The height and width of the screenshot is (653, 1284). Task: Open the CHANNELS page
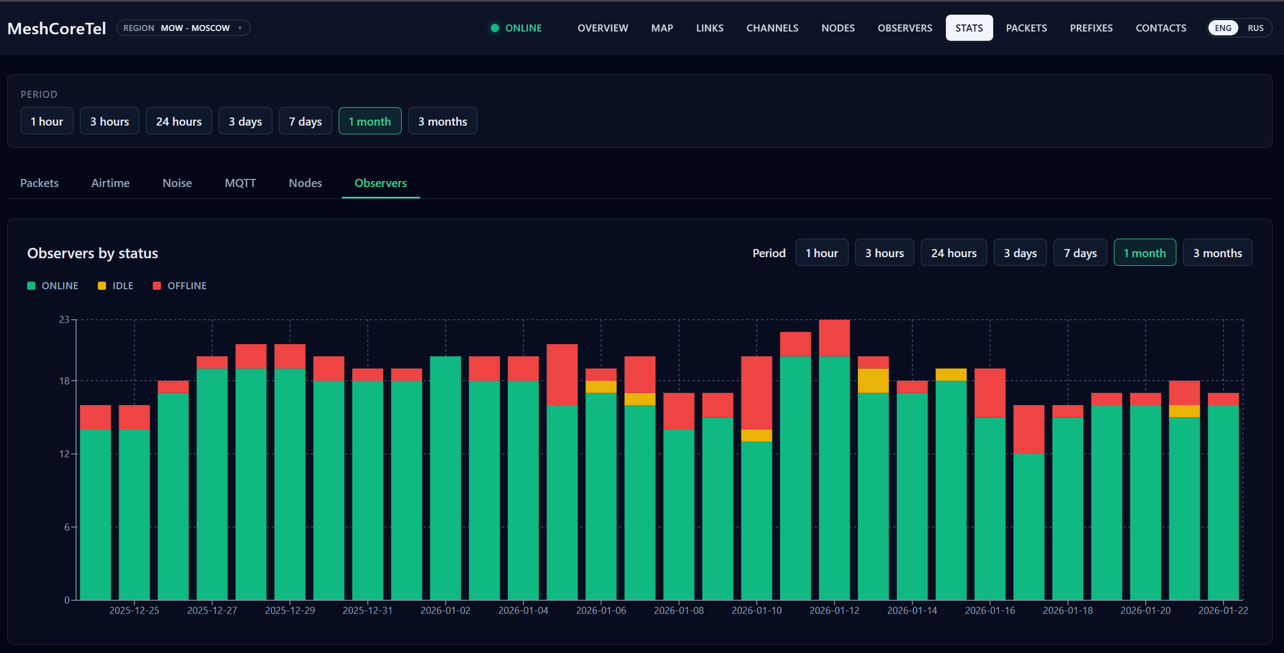coord(772,28)
